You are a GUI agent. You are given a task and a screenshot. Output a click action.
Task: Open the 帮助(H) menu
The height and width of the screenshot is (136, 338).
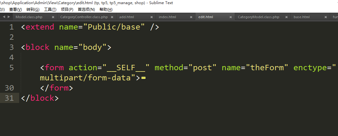click(x=106, y=10)
